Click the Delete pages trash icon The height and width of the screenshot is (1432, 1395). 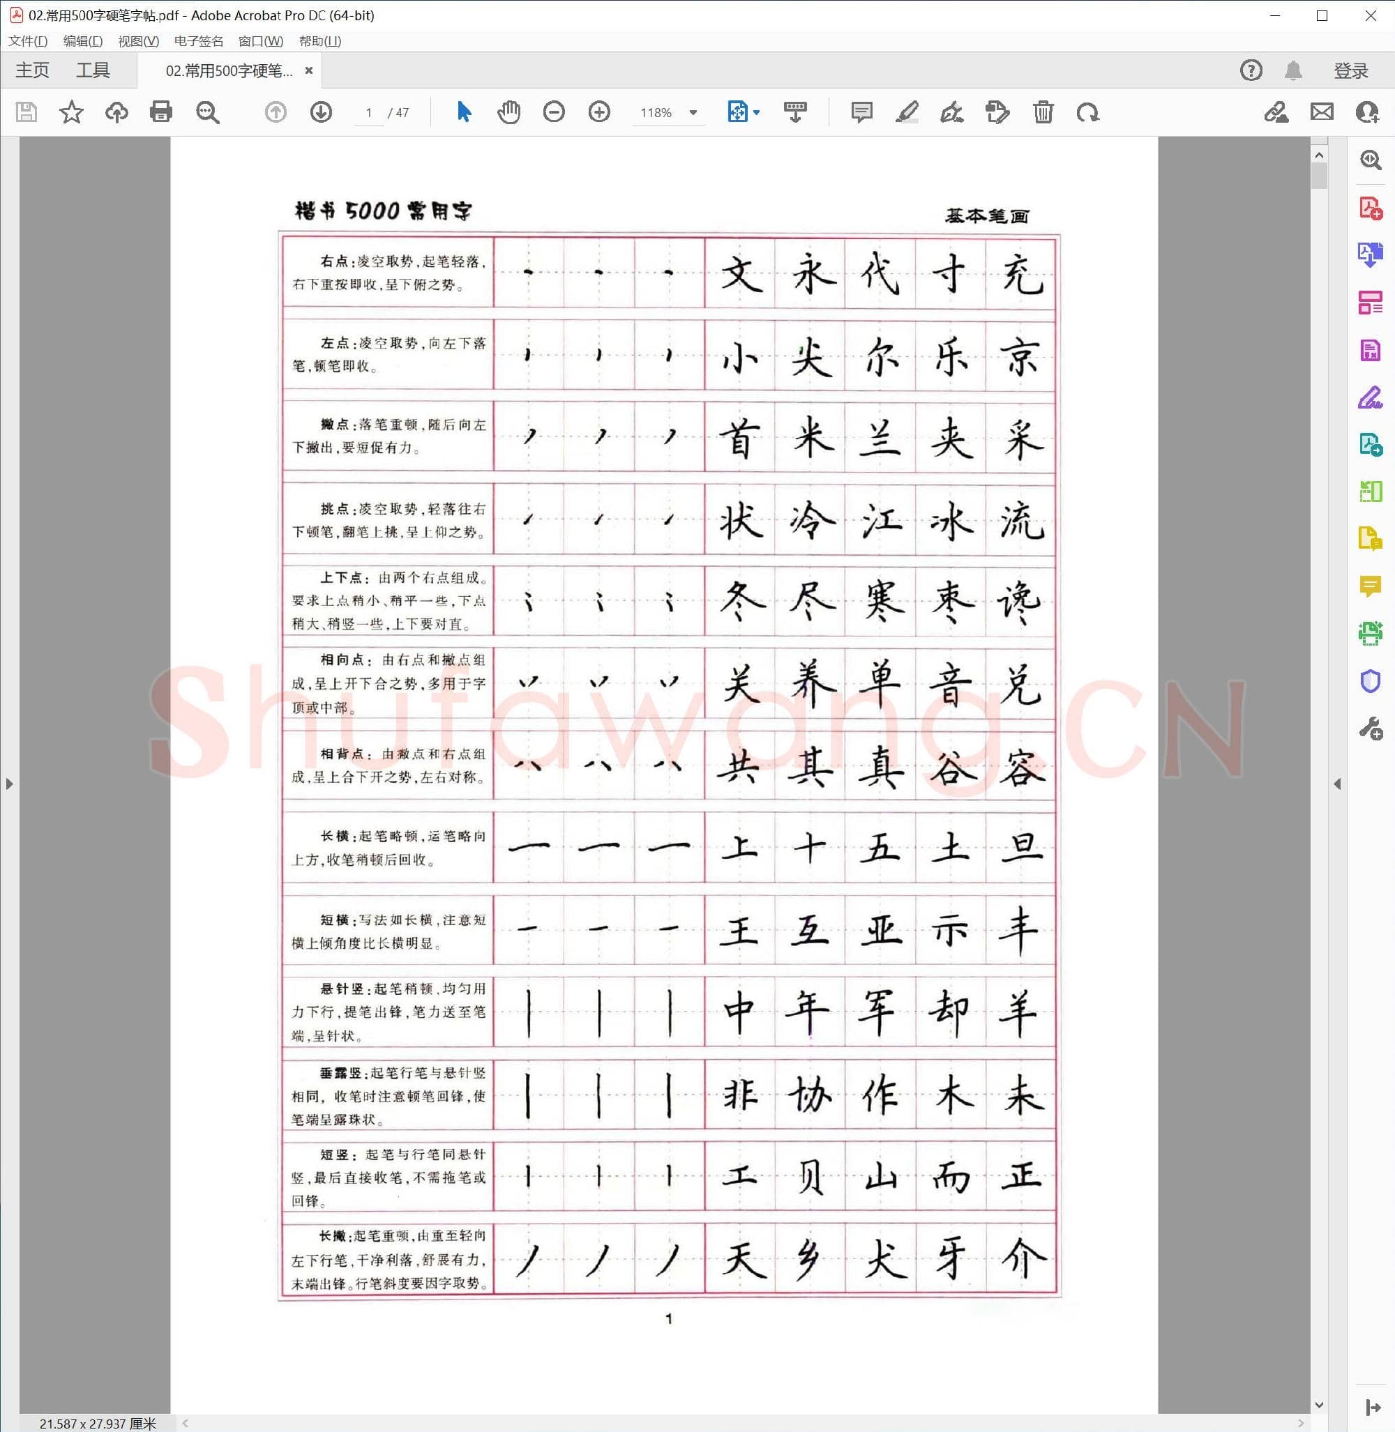click(1043, 112)
